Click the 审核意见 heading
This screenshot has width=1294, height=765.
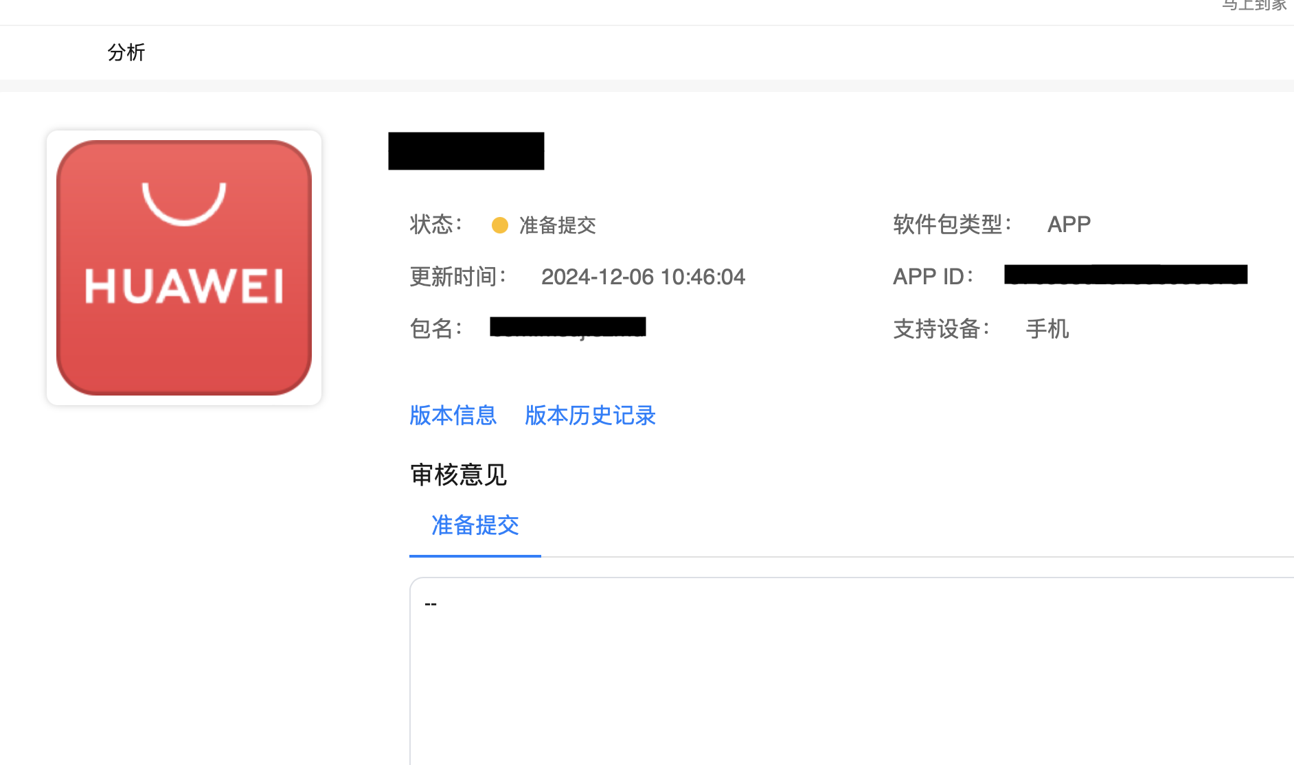(458, 475)
